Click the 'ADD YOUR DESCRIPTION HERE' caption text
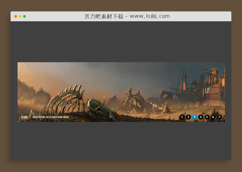The width and height of the screenshot is (242, 172). (51, 117)
